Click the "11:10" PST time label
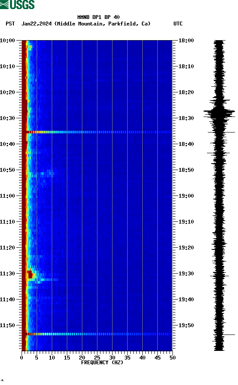 (7, 222)
